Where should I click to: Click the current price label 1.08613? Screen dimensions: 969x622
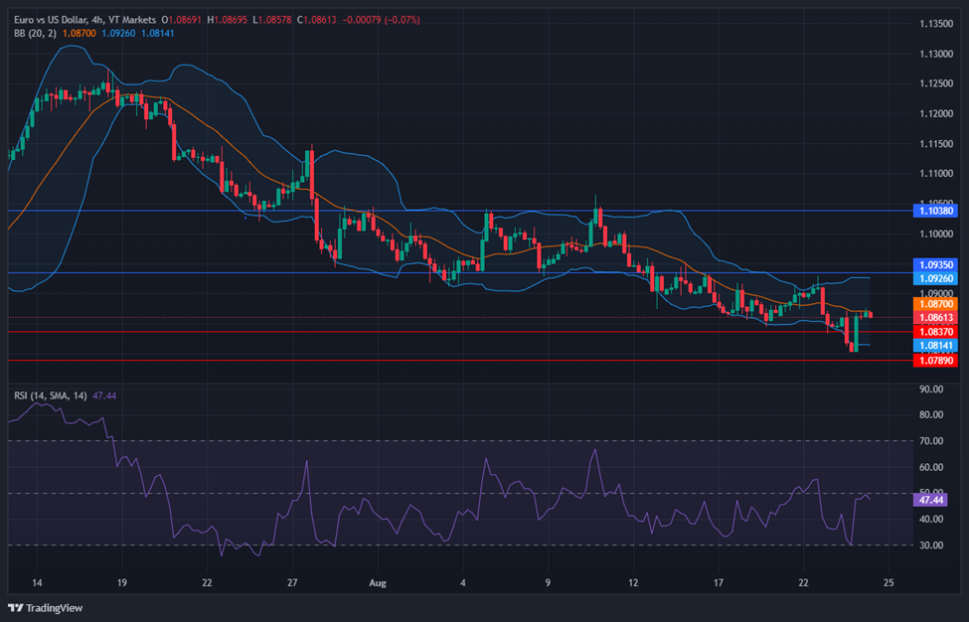[x=937, y=317]
